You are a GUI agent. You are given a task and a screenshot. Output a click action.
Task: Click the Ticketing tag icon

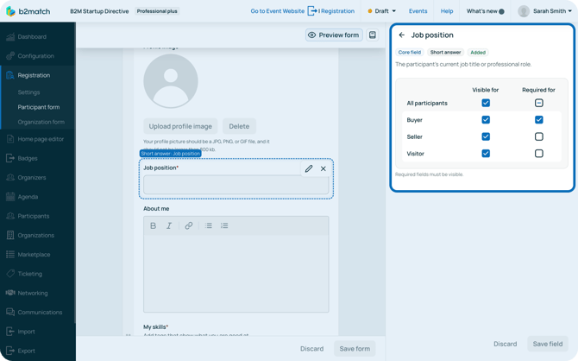(10, 274)
